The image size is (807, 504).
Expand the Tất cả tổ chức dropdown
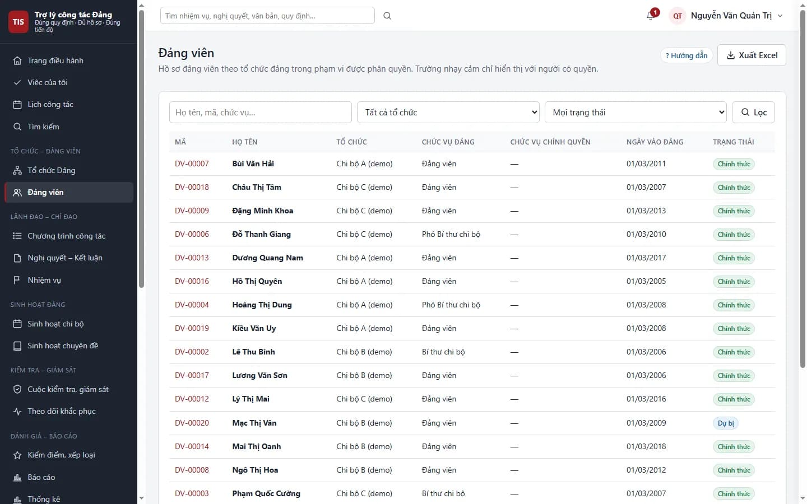(x=448, y=112)
